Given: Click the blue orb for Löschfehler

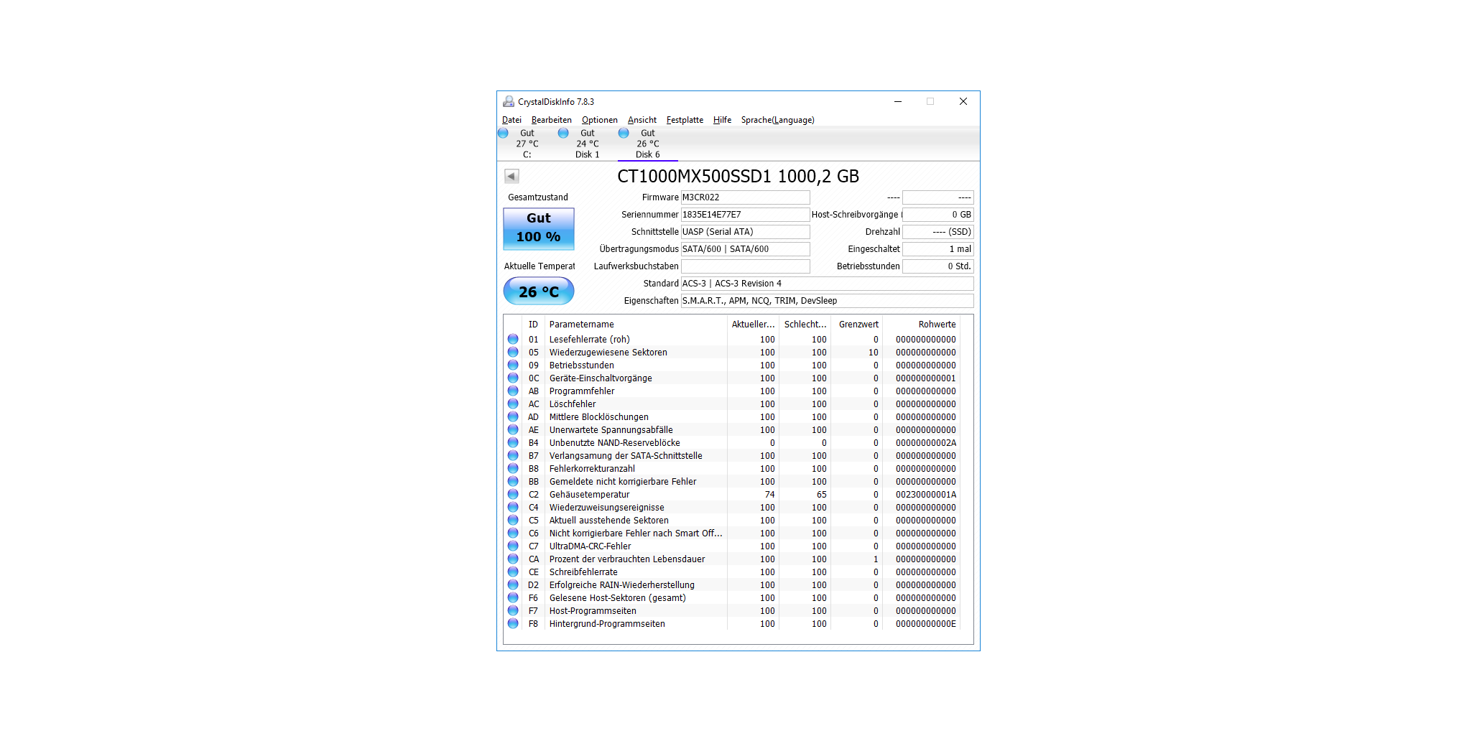Looking at the screenshot, I should (513, 404).
